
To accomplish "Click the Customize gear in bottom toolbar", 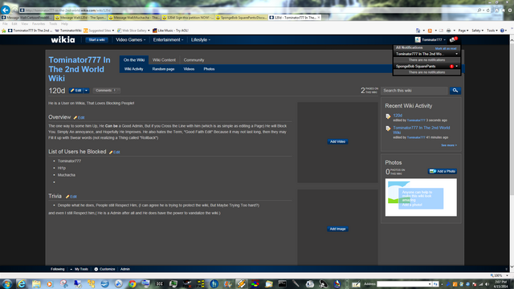I will (96, 269).
